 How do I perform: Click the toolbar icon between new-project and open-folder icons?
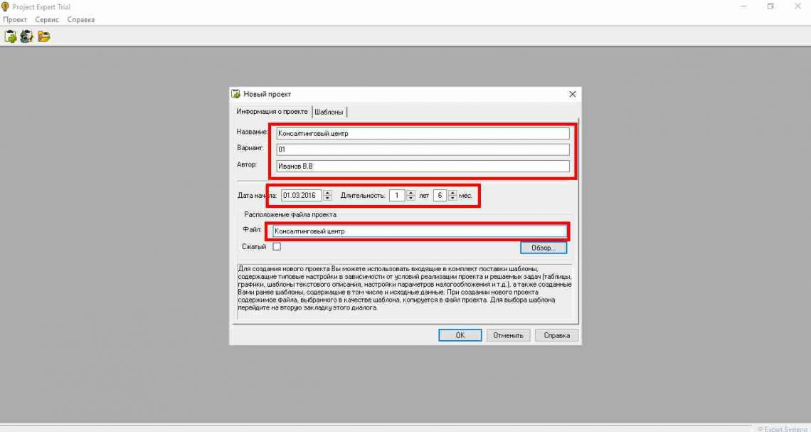click(26, 36)
